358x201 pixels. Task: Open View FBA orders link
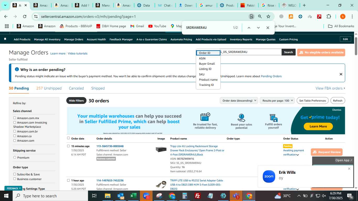tap(330, 88)
